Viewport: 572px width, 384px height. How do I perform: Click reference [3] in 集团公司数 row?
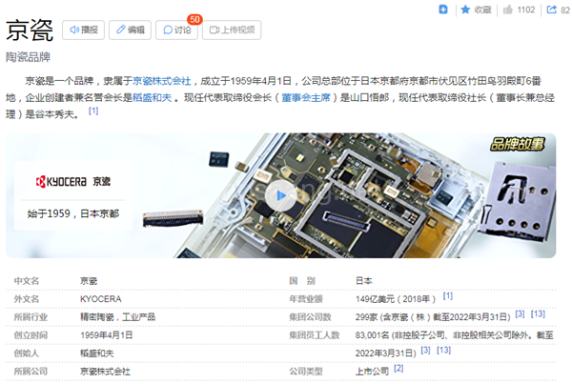point(520,313)
